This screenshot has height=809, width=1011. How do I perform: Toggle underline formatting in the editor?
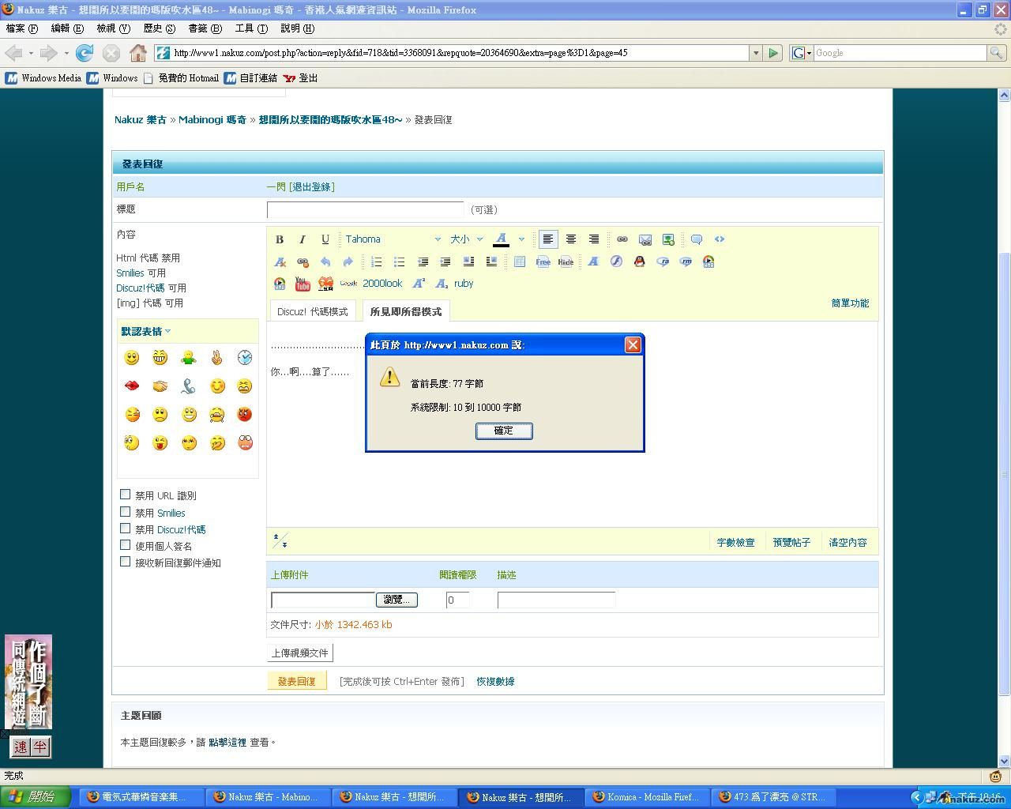325,239
